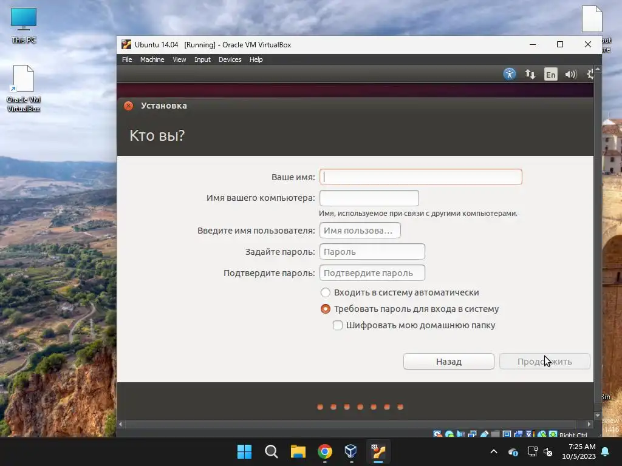
Task: Open the Ubuntu accessibility menu icon
Action: tap(510, 74)
